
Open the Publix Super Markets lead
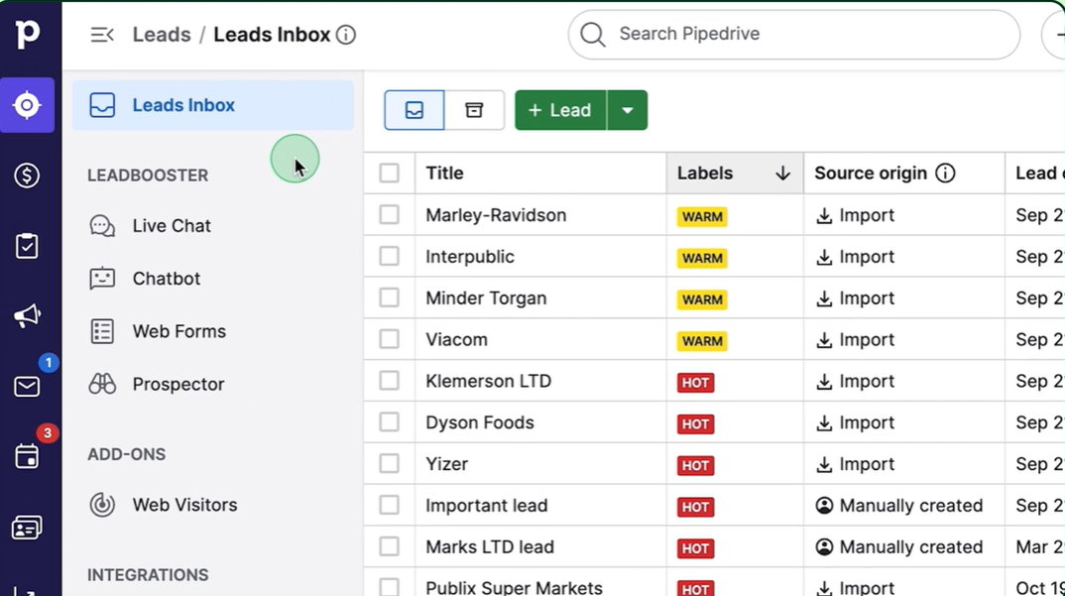pos(515,588)
